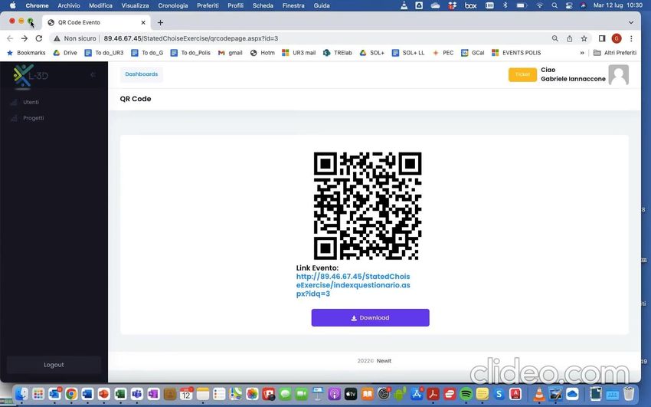This screenshot has width=651, height=407.
Task: Open Finder from the Dock
Action: click(x=21, y=393)
